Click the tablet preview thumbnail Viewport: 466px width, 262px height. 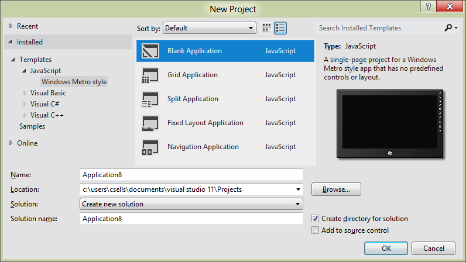[x=390, y=124]
